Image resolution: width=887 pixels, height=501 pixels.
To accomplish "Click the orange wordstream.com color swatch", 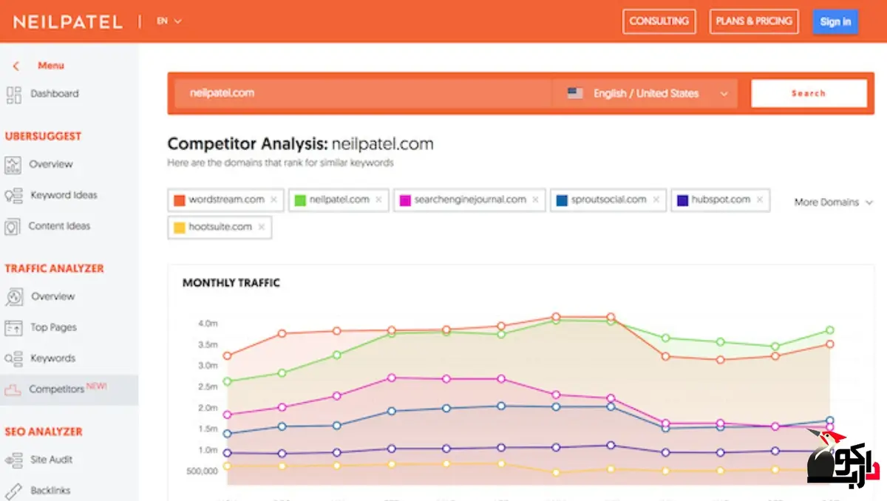I will click(179, 200).
